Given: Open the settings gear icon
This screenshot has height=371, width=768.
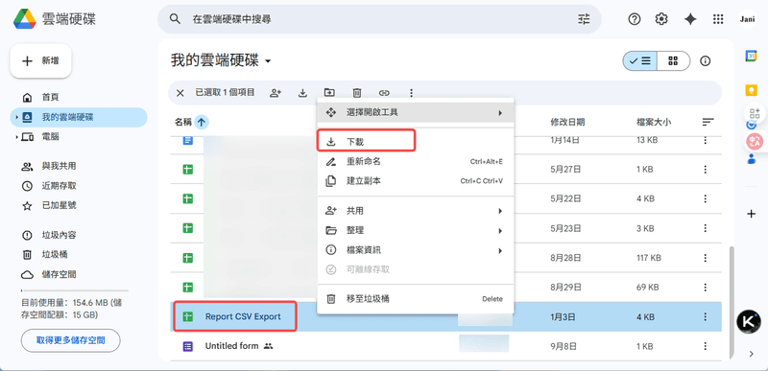Looking at the screenshot, I should 661,19.
